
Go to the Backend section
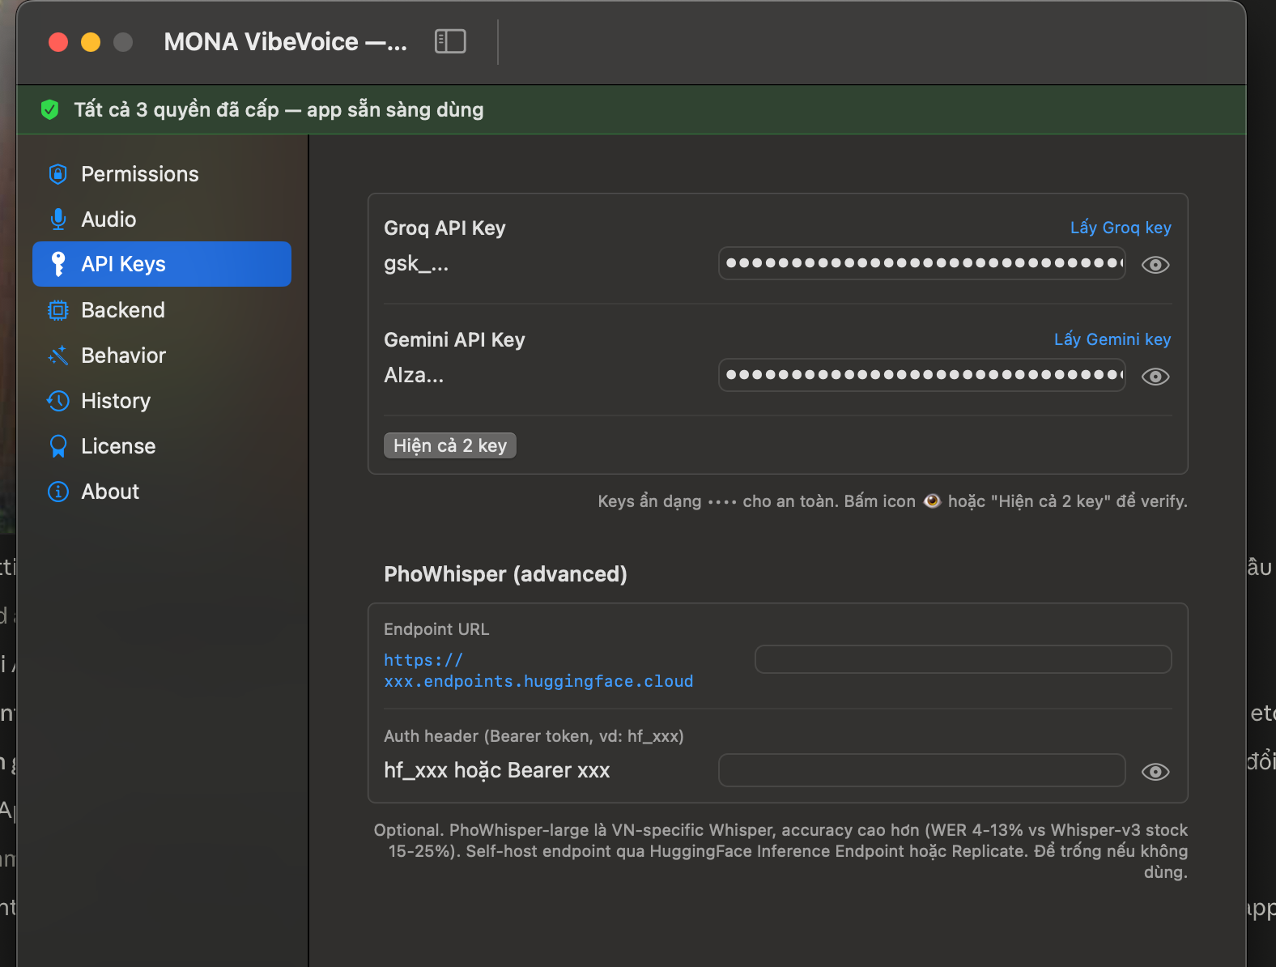[x=162, y=310]
